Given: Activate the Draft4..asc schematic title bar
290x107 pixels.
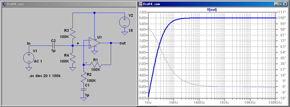Looking at the screenshot, I should 68,4.
